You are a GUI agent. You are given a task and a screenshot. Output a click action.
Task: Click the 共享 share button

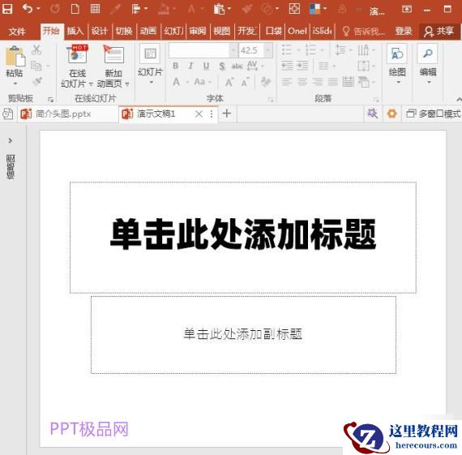coord(439,31)
